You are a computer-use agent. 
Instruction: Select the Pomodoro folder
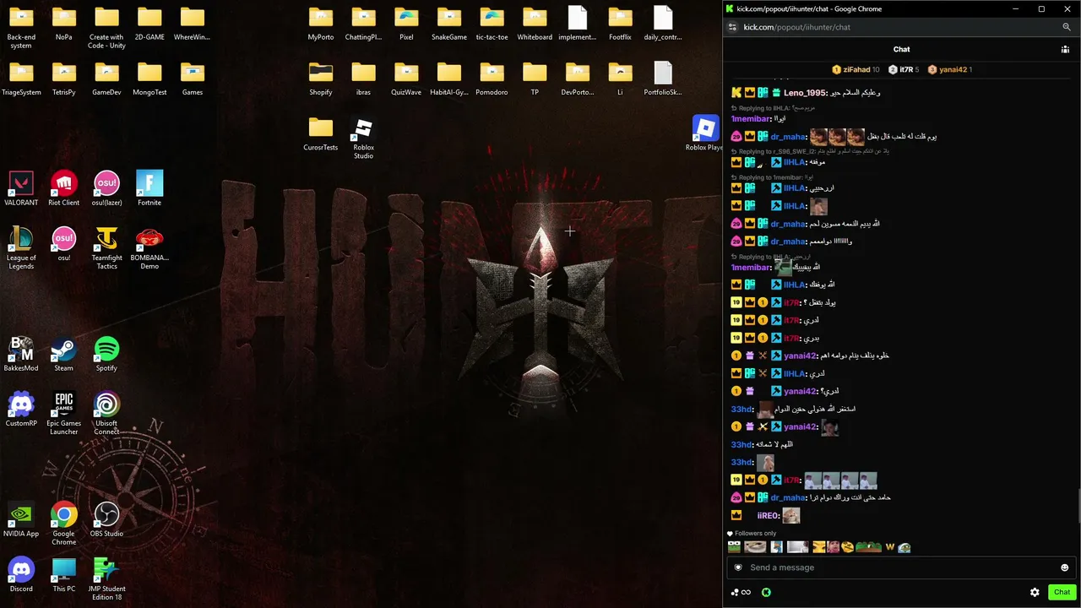[x=492, y=79]
